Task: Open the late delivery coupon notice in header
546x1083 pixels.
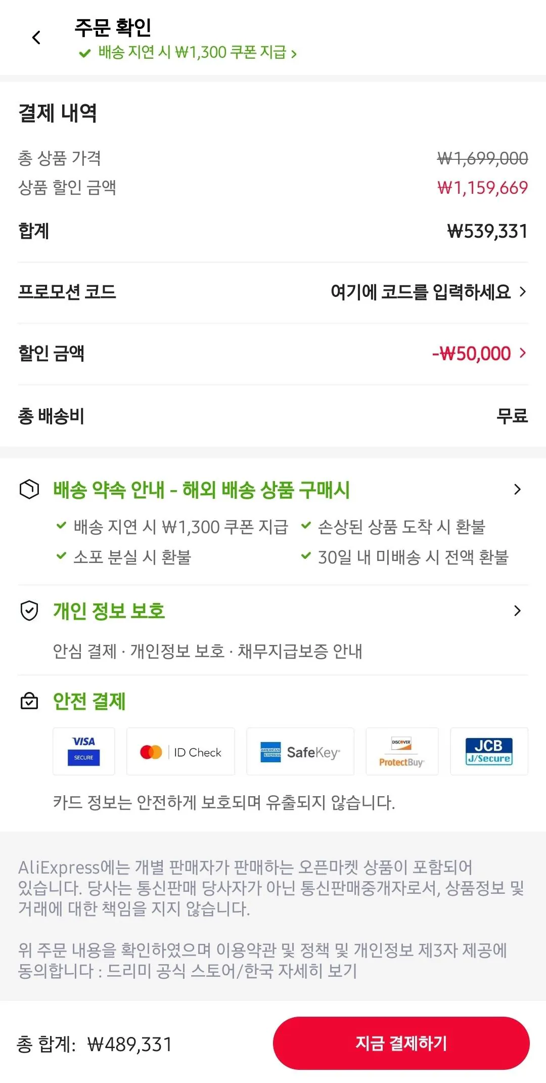Action: [188, 53]
